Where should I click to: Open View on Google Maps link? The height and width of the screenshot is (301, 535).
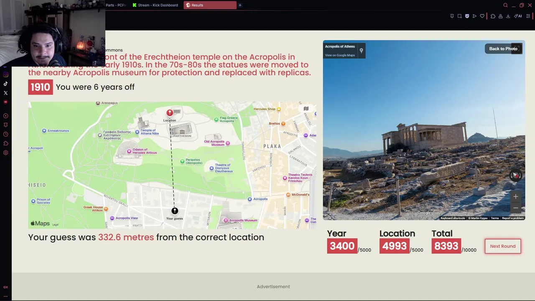tap(340, 55)
